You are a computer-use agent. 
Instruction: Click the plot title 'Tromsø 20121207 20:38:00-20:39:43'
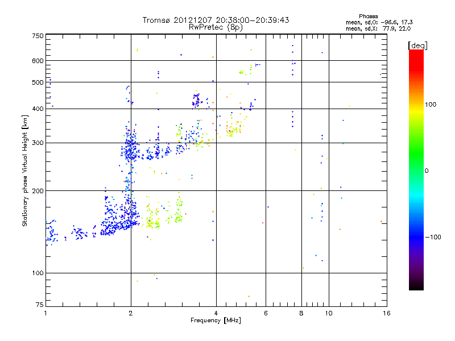[x=216, y=20]
